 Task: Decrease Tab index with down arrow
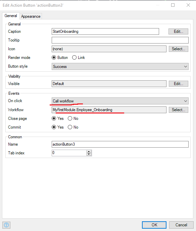tap(89, 154)
